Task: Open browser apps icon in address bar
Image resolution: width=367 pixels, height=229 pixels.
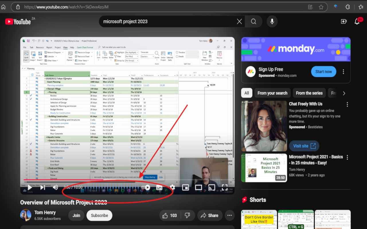Action: pyautogui.click(x=310, y=7)
